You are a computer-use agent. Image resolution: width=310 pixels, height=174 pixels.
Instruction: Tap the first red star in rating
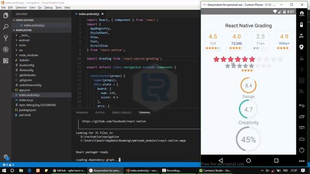(x=217, y=59)
